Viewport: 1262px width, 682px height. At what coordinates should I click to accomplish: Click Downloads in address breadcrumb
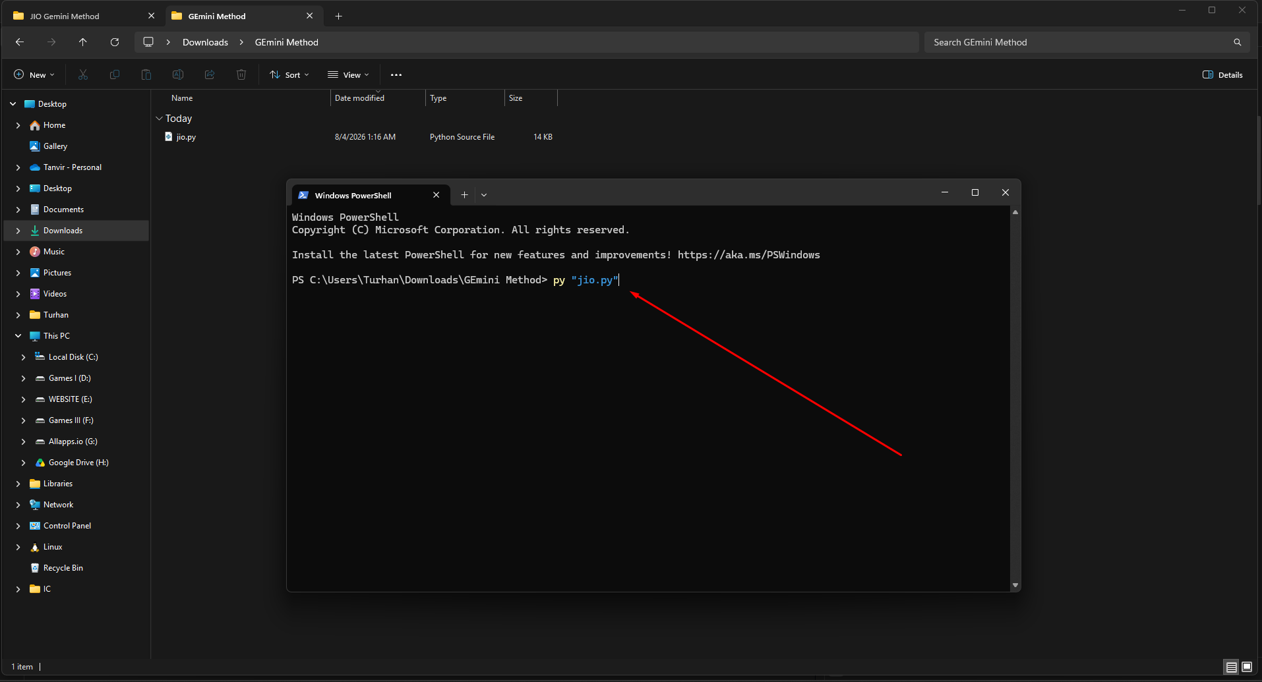tap(205, 42)
